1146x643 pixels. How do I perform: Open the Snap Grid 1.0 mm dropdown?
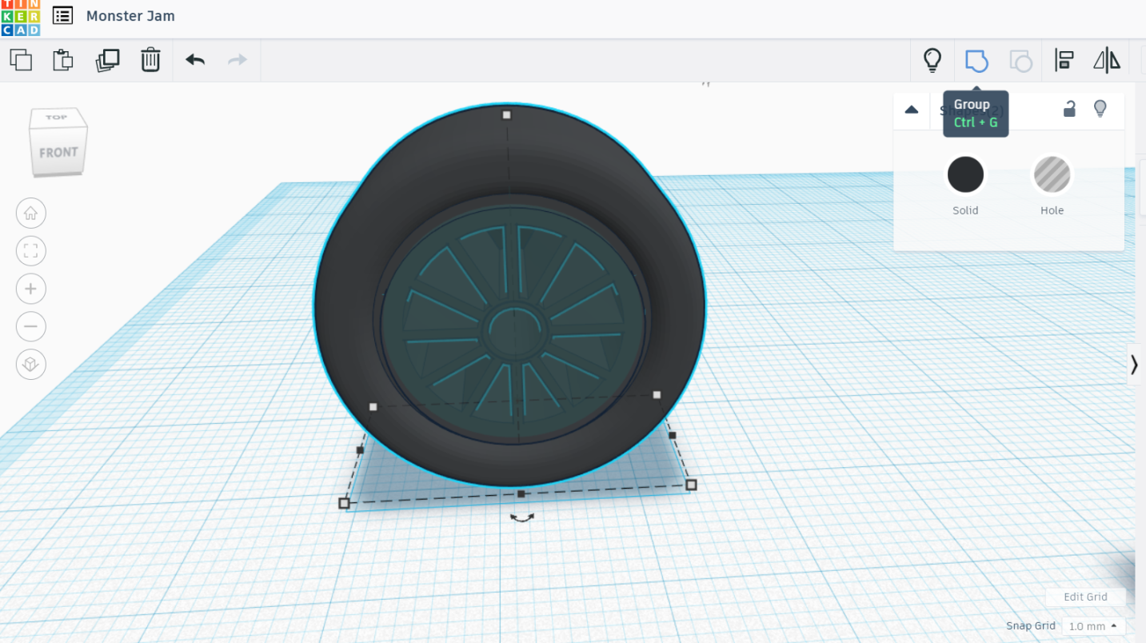[x=1093, y=626]
